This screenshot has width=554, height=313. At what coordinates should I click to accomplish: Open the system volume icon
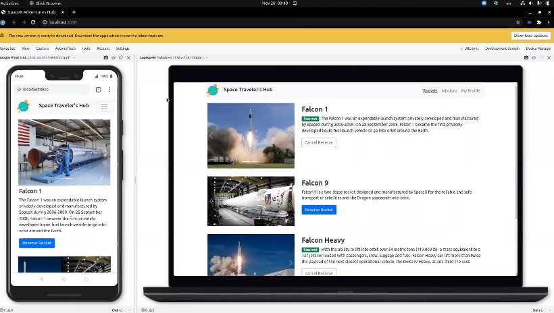(530, 3)
